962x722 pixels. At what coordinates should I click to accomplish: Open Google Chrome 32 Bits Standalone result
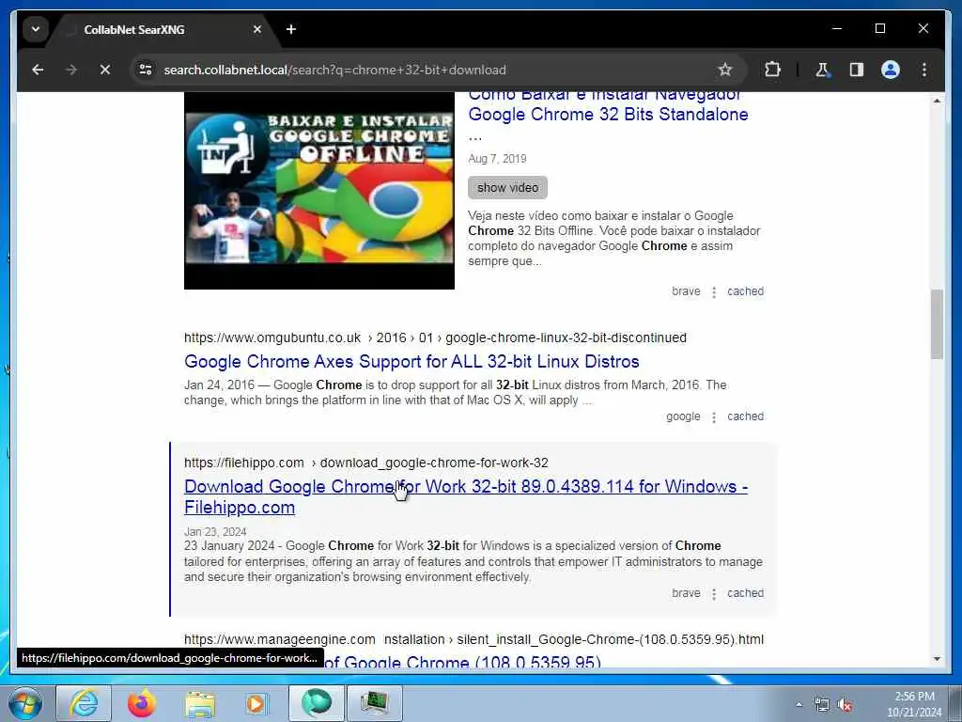(608, 114)
